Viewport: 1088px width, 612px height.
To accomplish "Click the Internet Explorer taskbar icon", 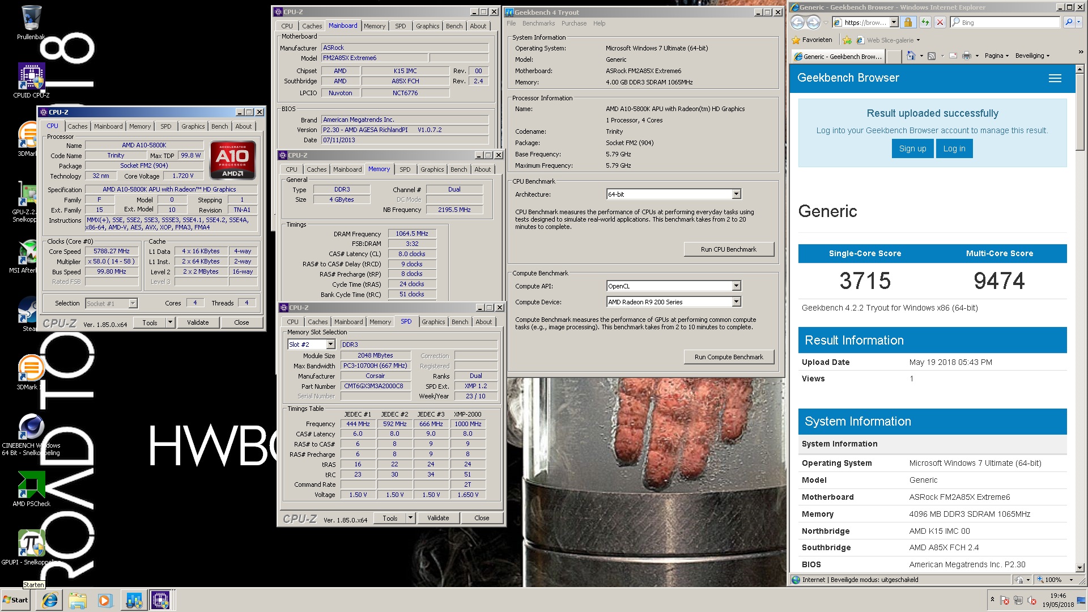I will click(50, 600).
